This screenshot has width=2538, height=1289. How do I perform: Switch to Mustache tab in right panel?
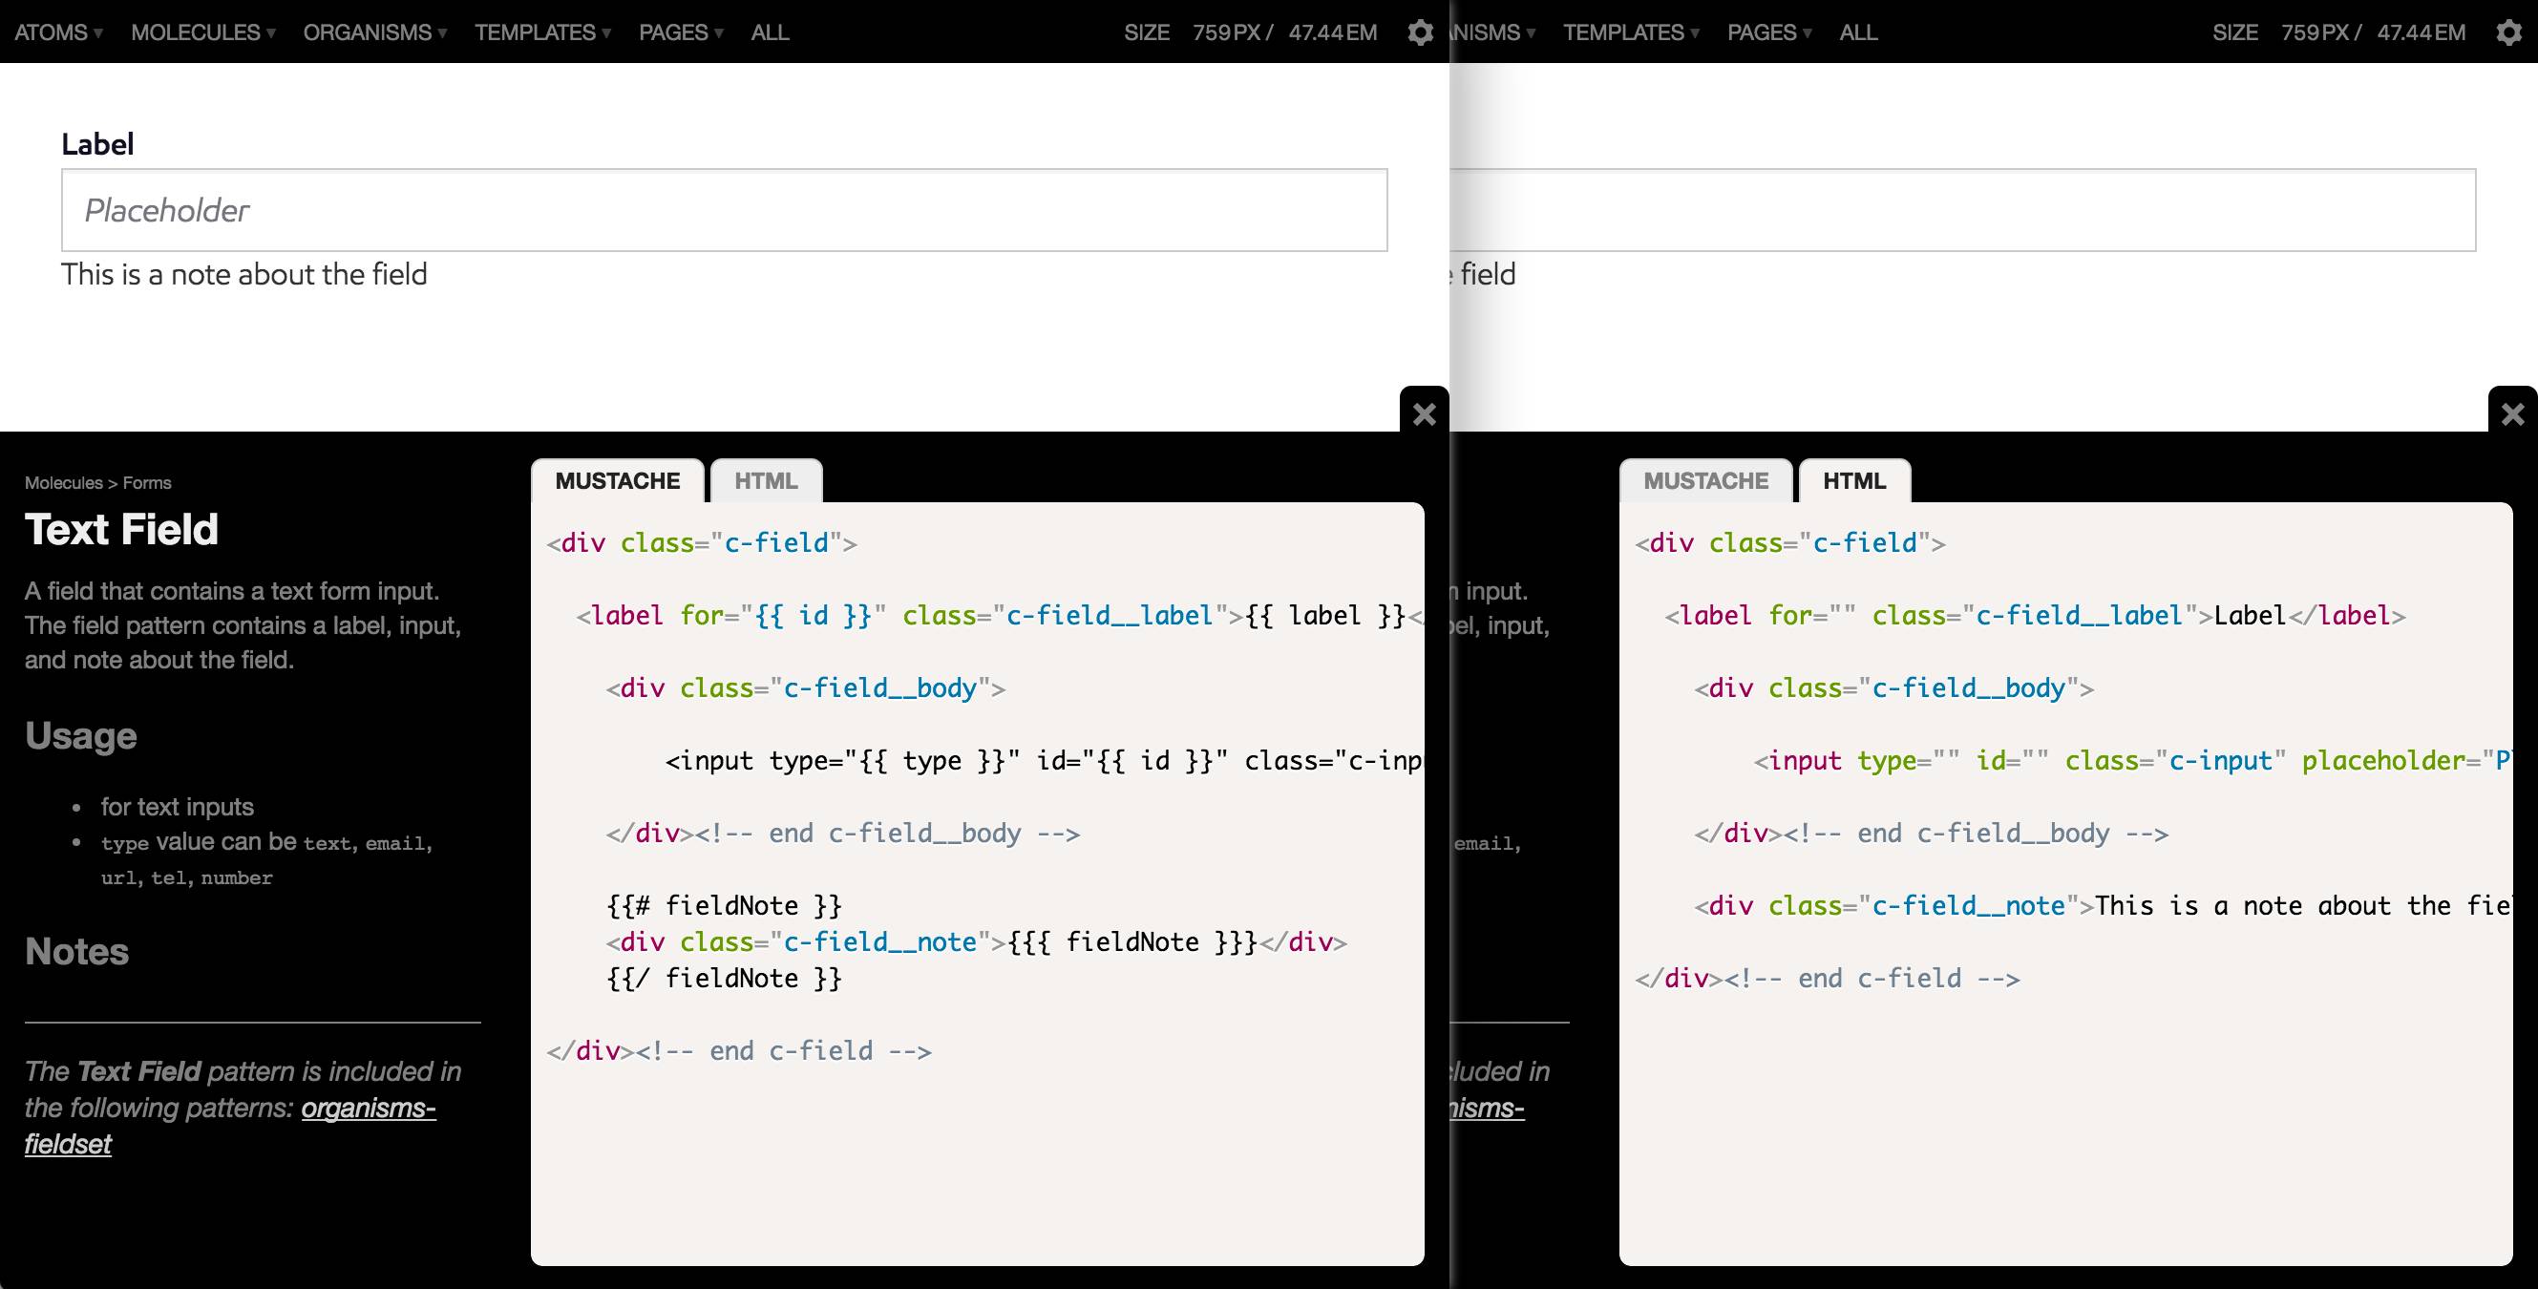pos(1705,481)
